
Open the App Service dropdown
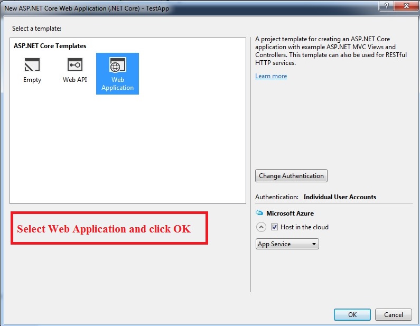287,244
